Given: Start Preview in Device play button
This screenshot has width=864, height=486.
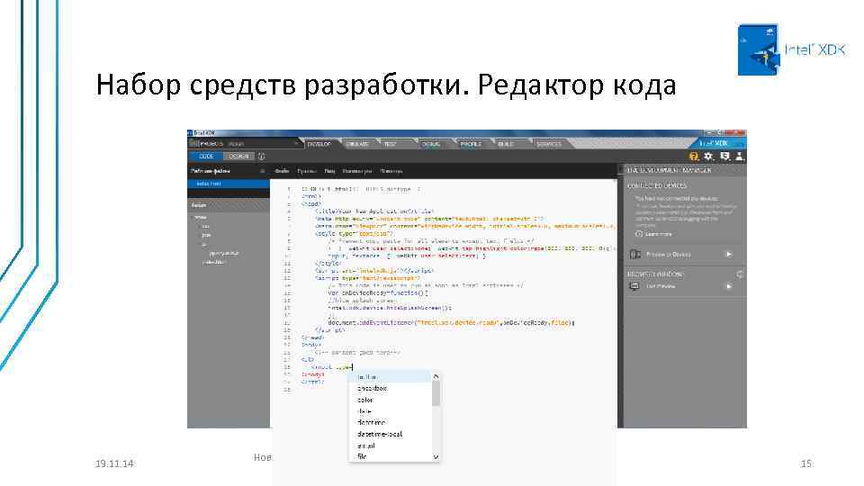Looking at the screenshot, I should click(x=729, y=254).
